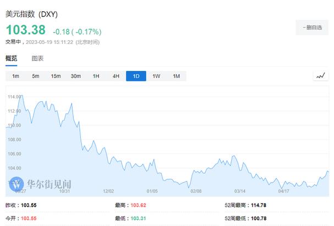This screenshot has height=226, width=334.
Task: Select the 15m timeframe
Action: [x=56, y=76]
